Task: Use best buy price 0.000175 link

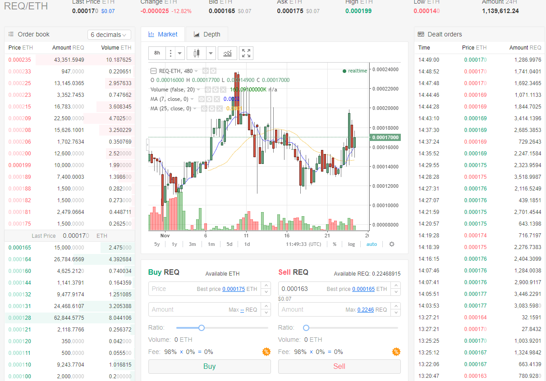Action: (x=234, y=289)
